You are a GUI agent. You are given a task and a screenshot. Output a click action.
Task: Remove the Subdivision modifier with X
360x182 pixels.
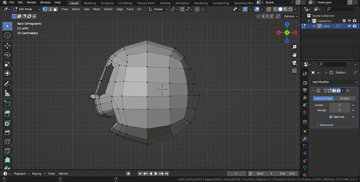(348, 91)
